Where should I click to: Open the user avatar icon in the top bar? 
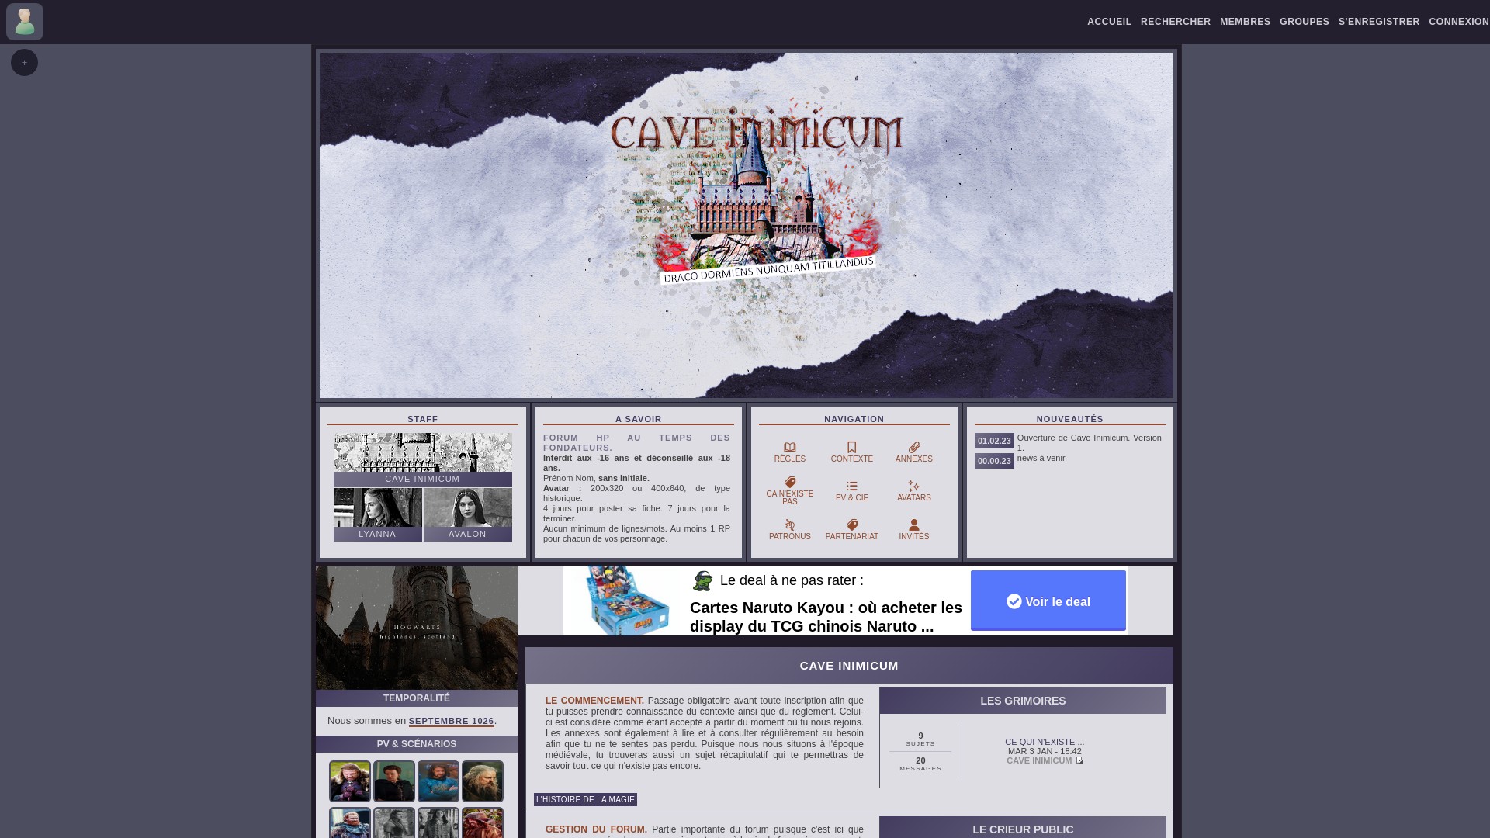pos(25,22)
